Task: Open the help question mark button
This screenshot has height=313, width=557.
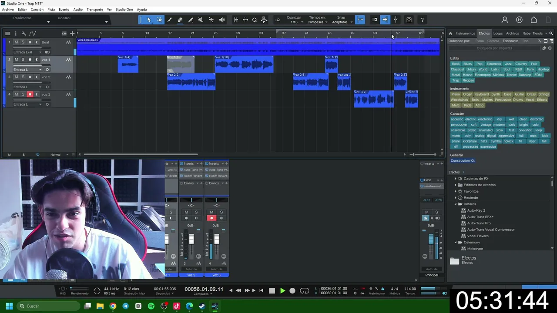Action: coord(422,20)
